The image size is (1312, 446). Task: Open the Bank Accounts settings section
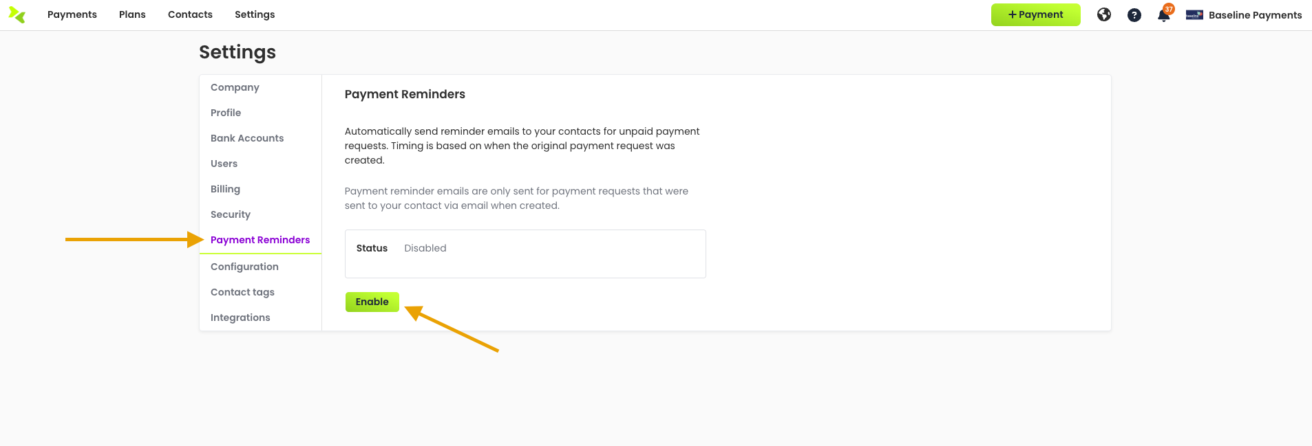click(x=247, y=138)
